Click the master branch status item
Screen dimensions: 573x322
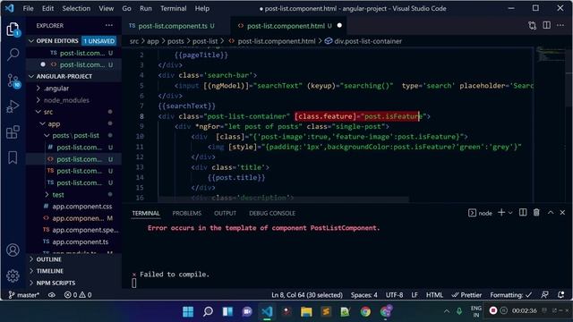pos(23,295)
